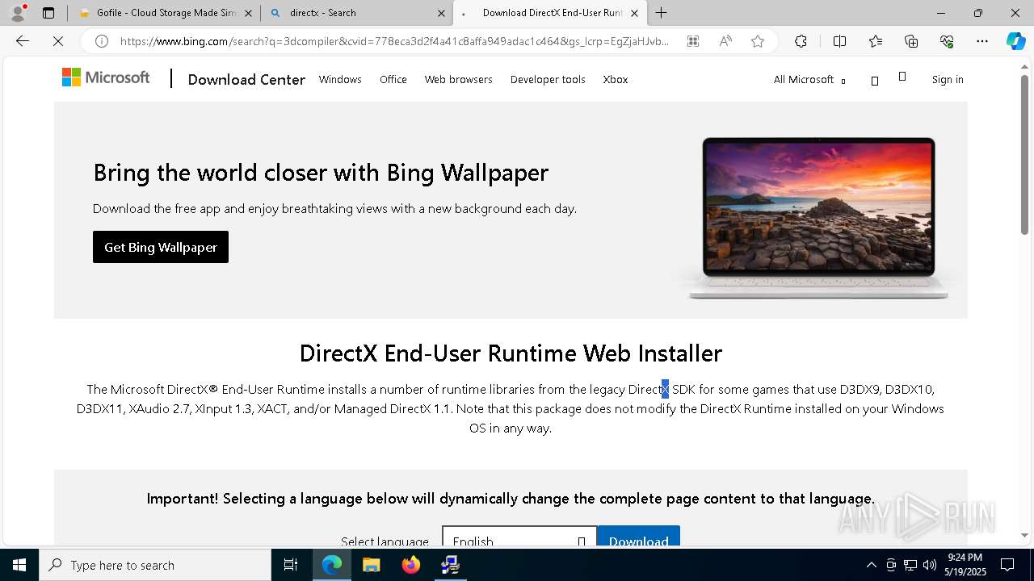Click the Sign in link
The width and height of the screenshot is (1034, 581).
(x=948, y=79)
